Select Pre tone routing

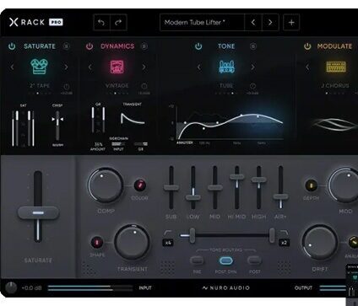[x=197, y=260]
